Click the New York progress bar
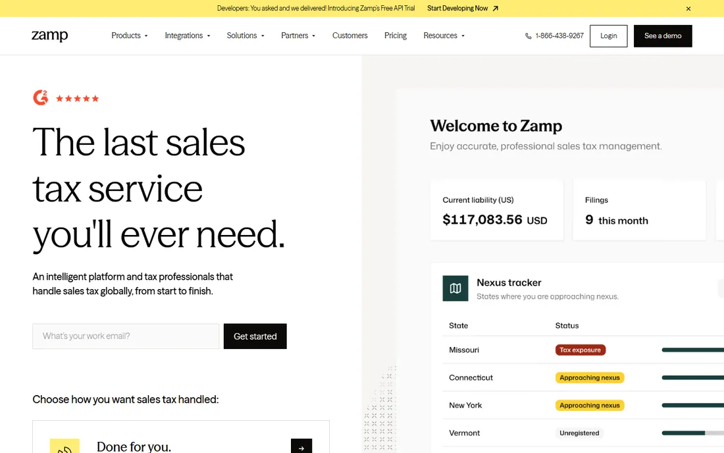 point(692,406)
